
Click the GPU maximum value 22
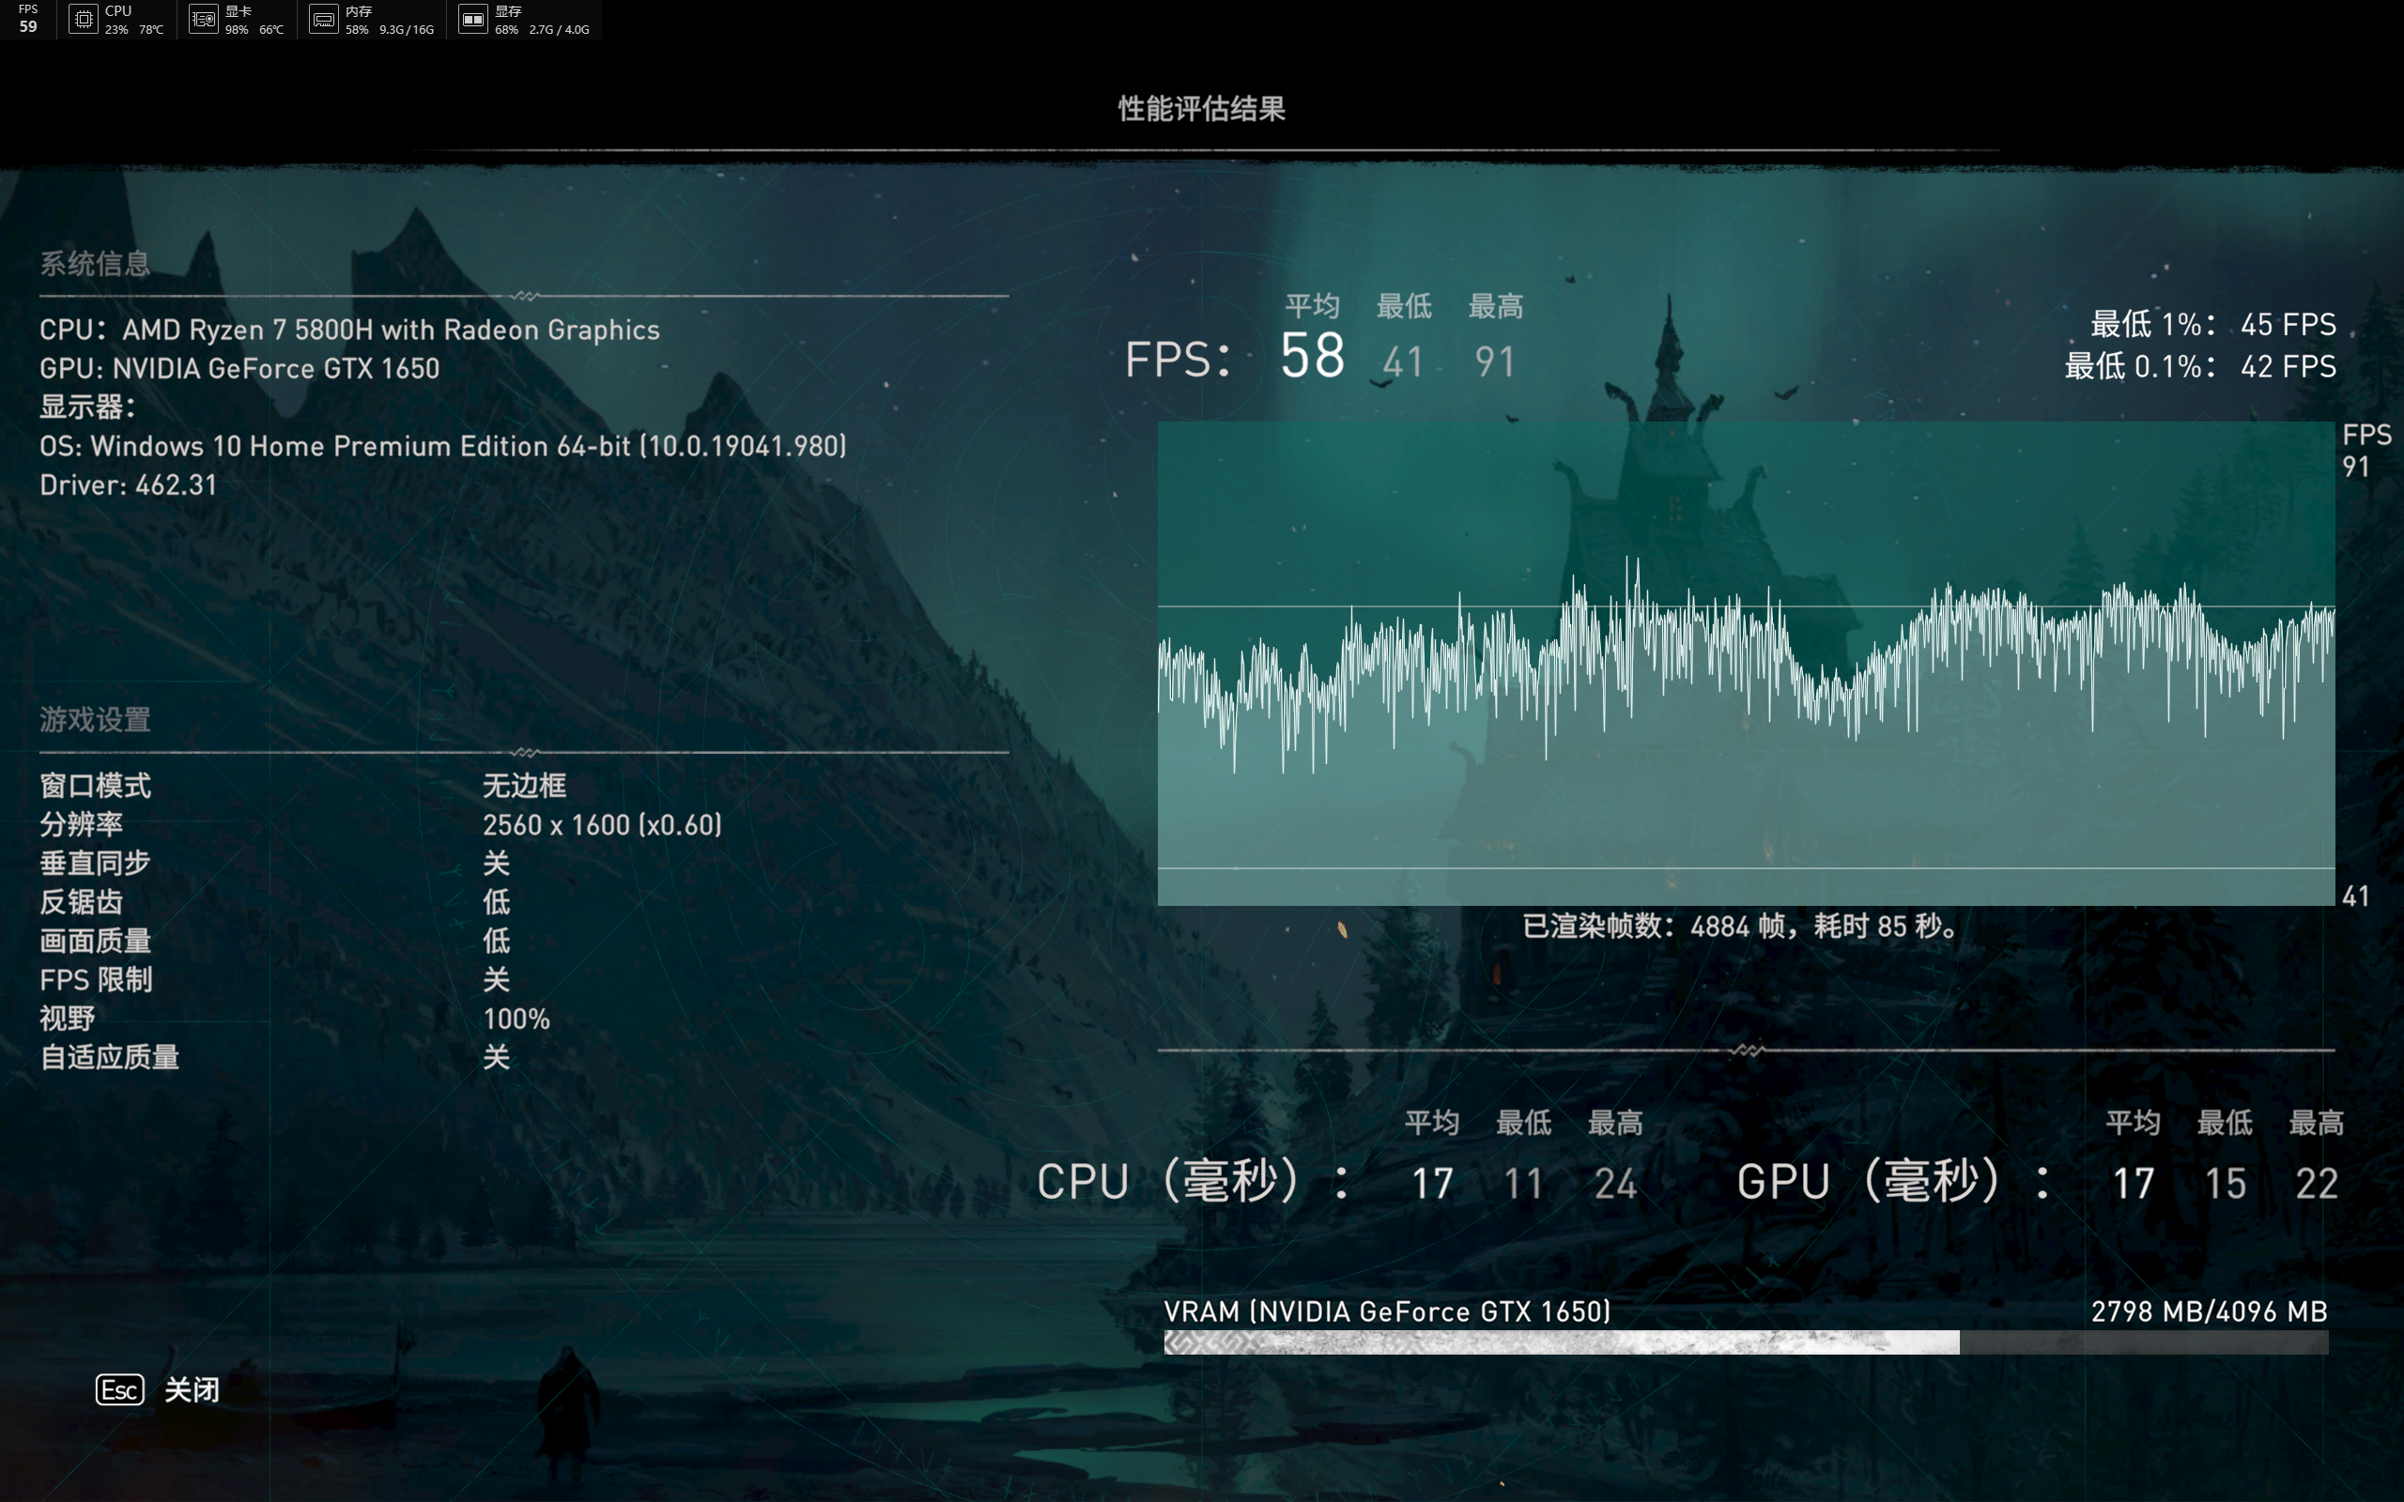(2317, 1184)
